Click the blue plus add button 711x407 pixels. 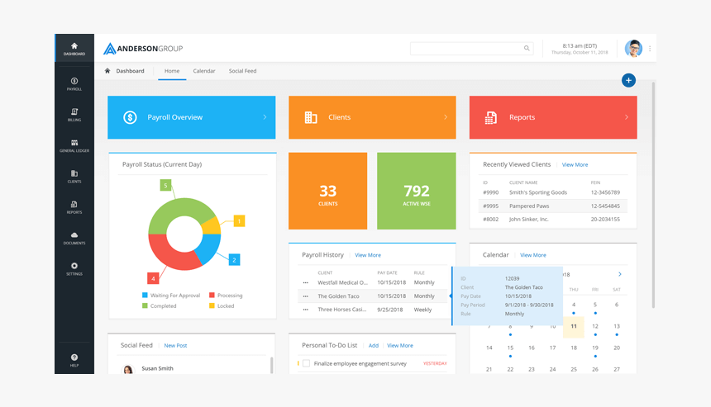[628, 81]
